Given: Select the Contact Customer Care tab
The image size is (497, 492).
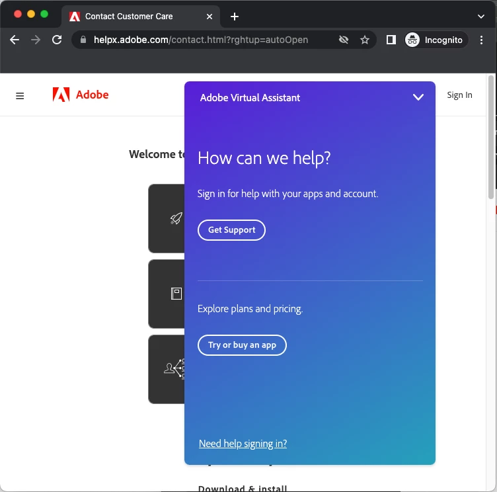Looking at the screenshot, I should tap(141, 17).
